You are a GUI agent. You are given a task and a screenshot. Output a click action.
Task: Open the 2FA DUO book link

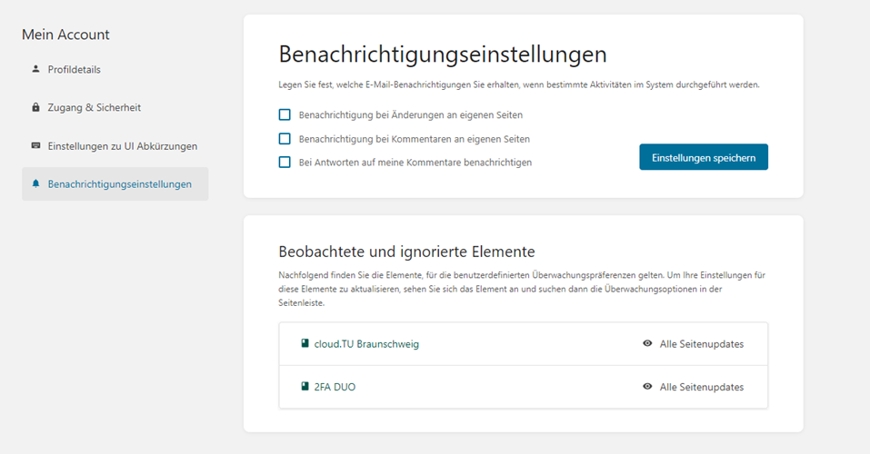pyautogui.click(x=335, y=387)
